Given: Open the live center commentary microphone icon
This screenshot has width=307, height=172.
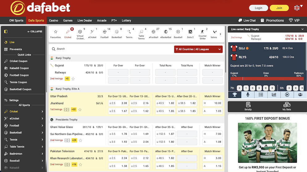Looking at the screenshot, I should click(248, 95).
